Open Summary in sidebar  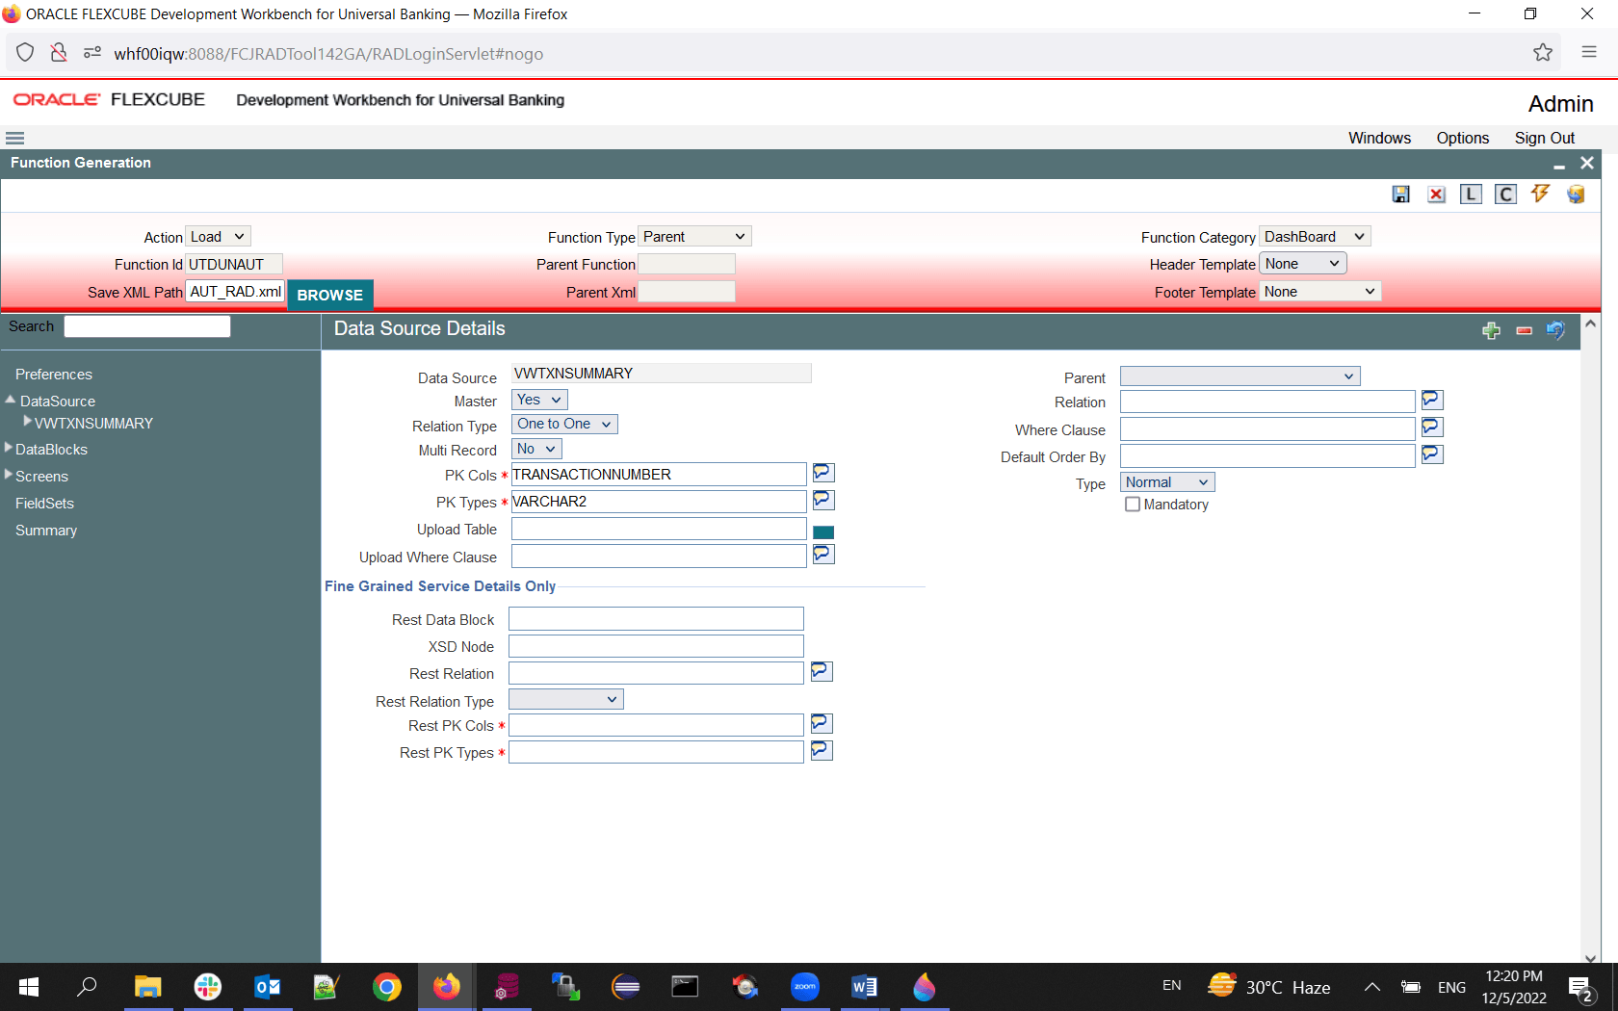[46, 531]
